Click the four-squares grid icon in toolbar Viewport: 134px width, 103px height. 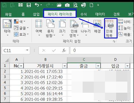coord(20,5)
